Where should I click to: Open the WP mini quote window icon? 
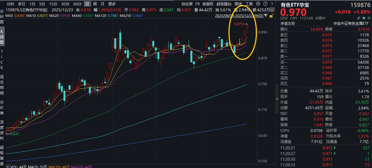(x=272, y=10)
